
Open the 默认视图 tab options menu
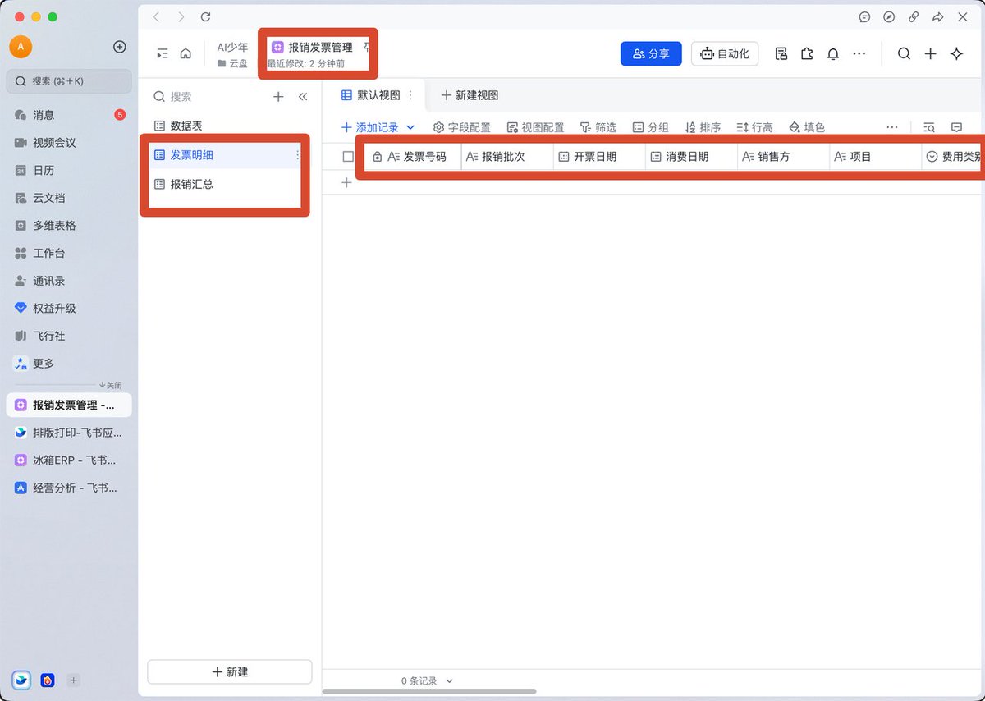[x=410, y=96]
